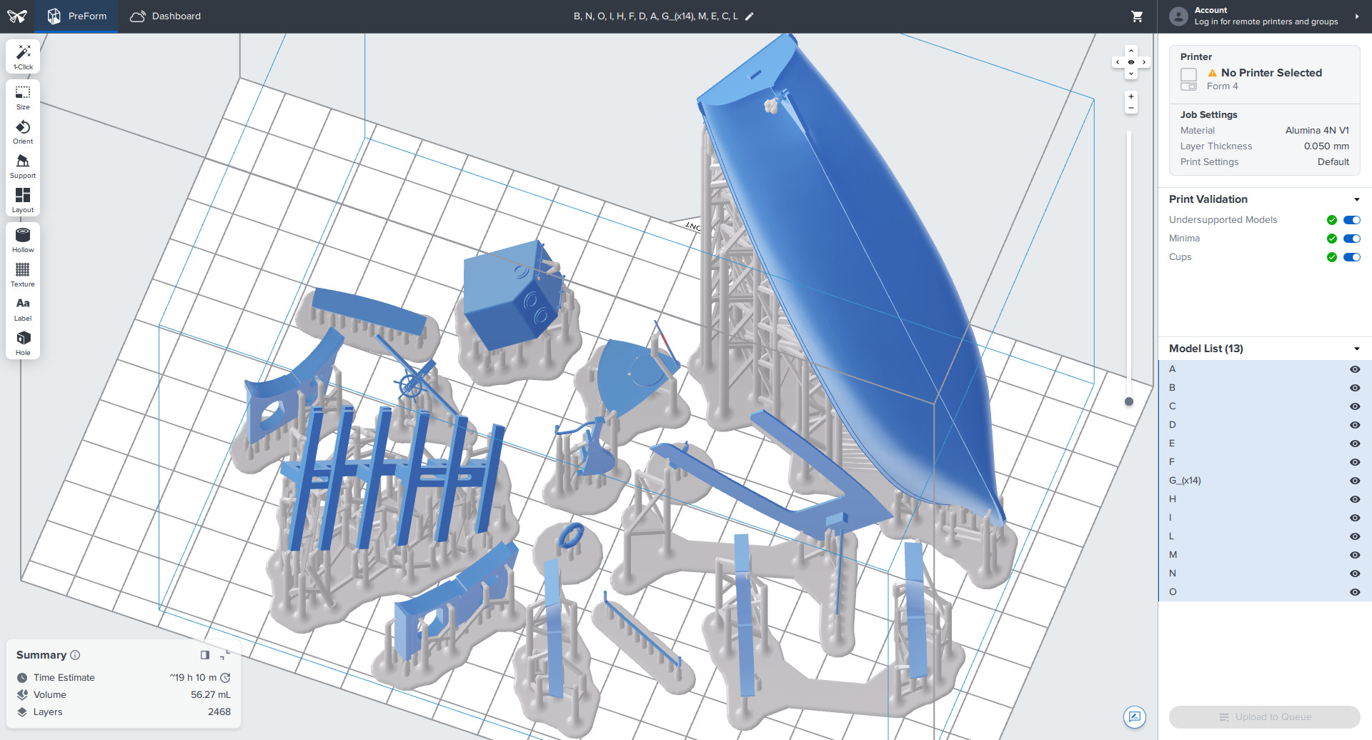Image resolution: width=1372 pixels, height=740 pixels.
Task: Select model L in Model List
Action: (1265, 536)
